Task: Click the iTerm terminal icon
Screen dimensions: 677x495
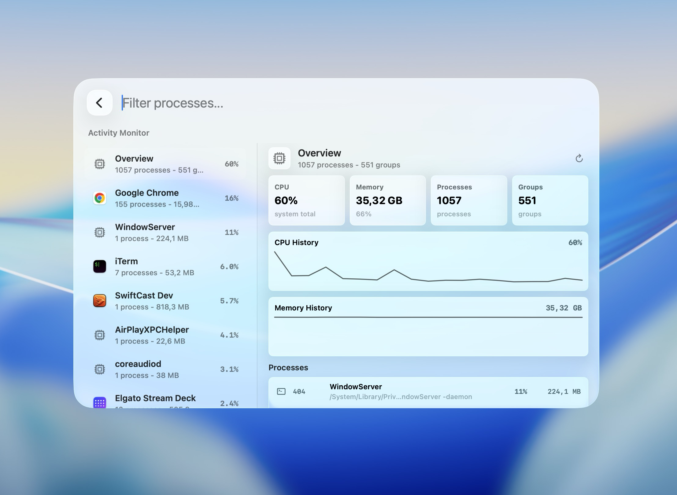Action: (x=99, y=266)
